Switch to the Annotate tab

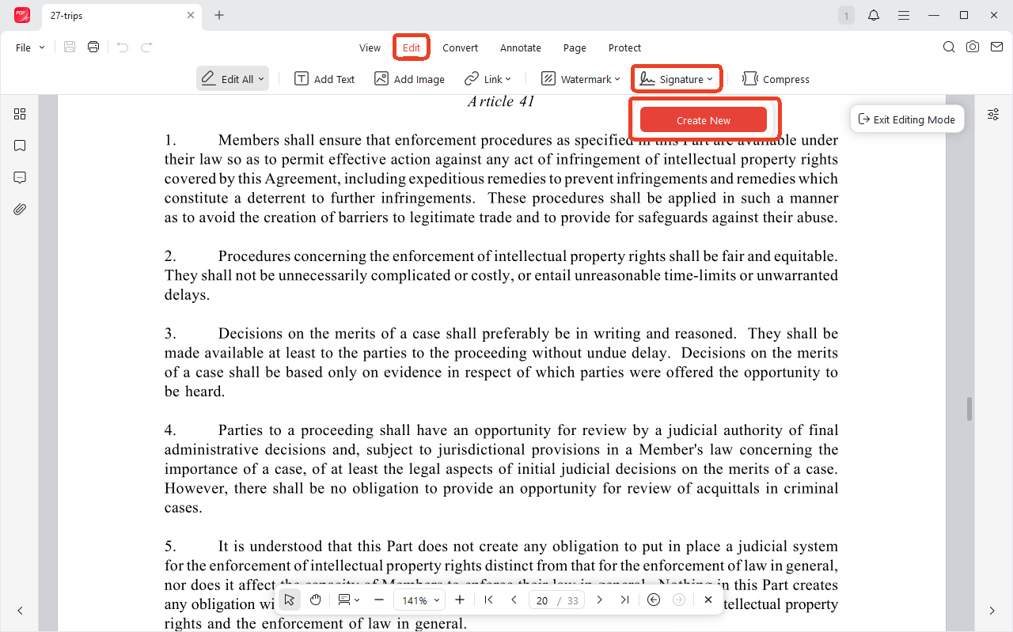(x=521, y=47)
